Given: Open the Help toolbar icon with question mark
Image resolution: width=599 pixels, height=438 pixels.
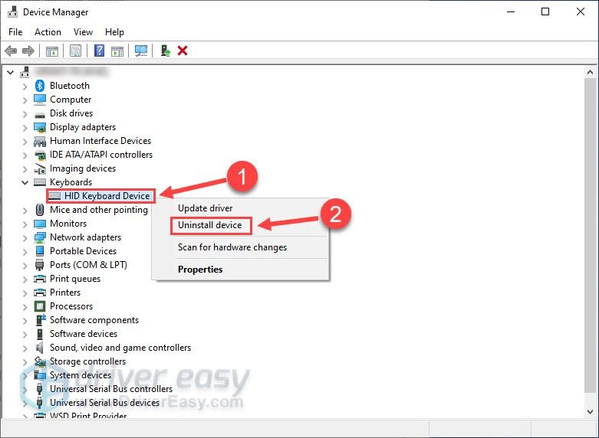Looking at the screenshot, I should point(99,51).
